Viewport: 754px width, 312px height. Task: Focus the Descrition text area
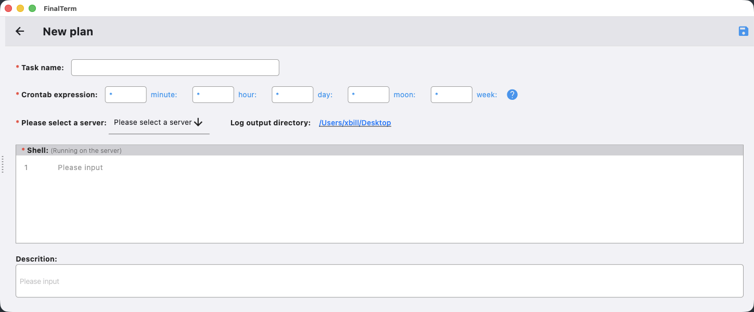pos(379,281)
